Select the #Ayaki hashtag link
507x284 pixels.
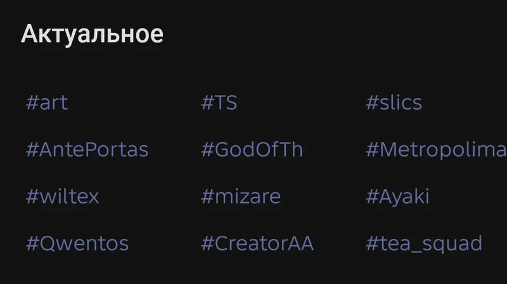(397, 197)
